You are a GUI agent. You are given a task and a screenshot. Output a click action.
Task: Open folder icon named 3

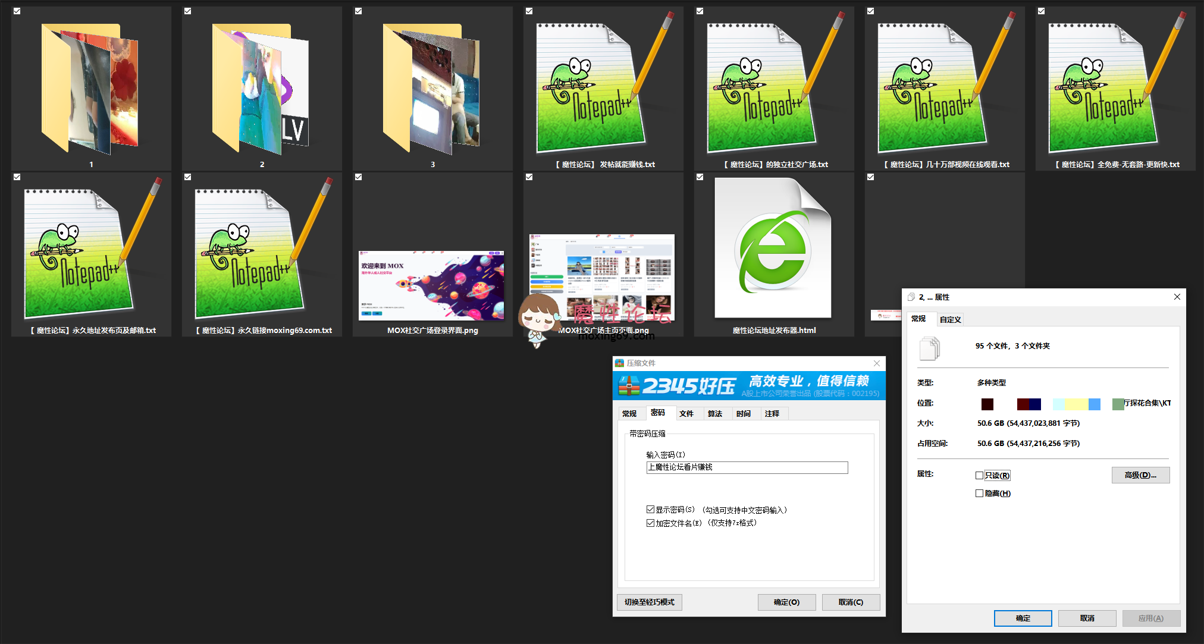click(432, 88)
